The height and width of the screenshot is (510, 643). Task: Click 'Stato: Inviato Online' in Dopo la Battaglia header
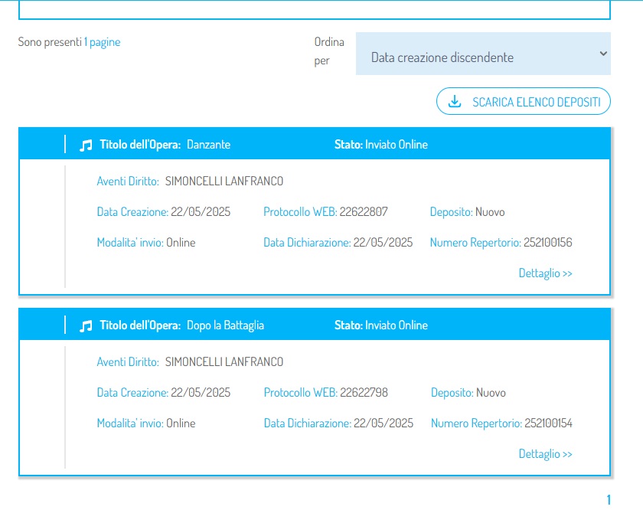381,325
